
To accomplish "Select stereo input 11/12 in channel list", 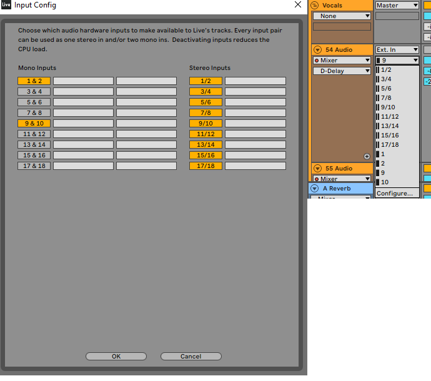I will 397,117.
